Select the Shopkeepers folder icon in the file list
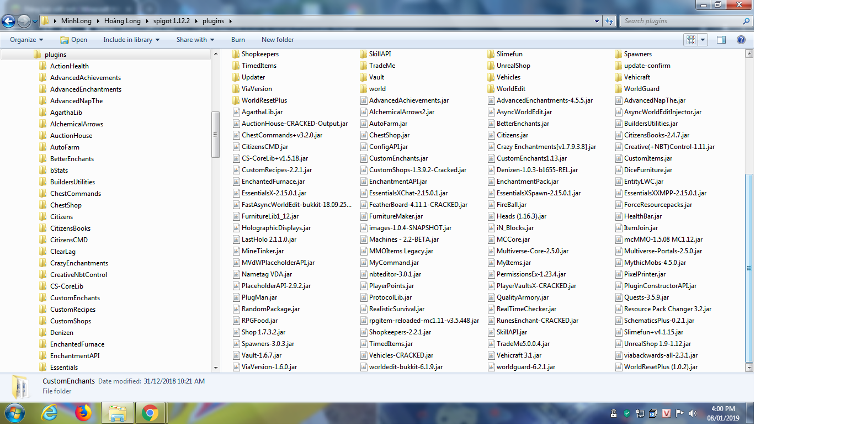 coord(236,54)
